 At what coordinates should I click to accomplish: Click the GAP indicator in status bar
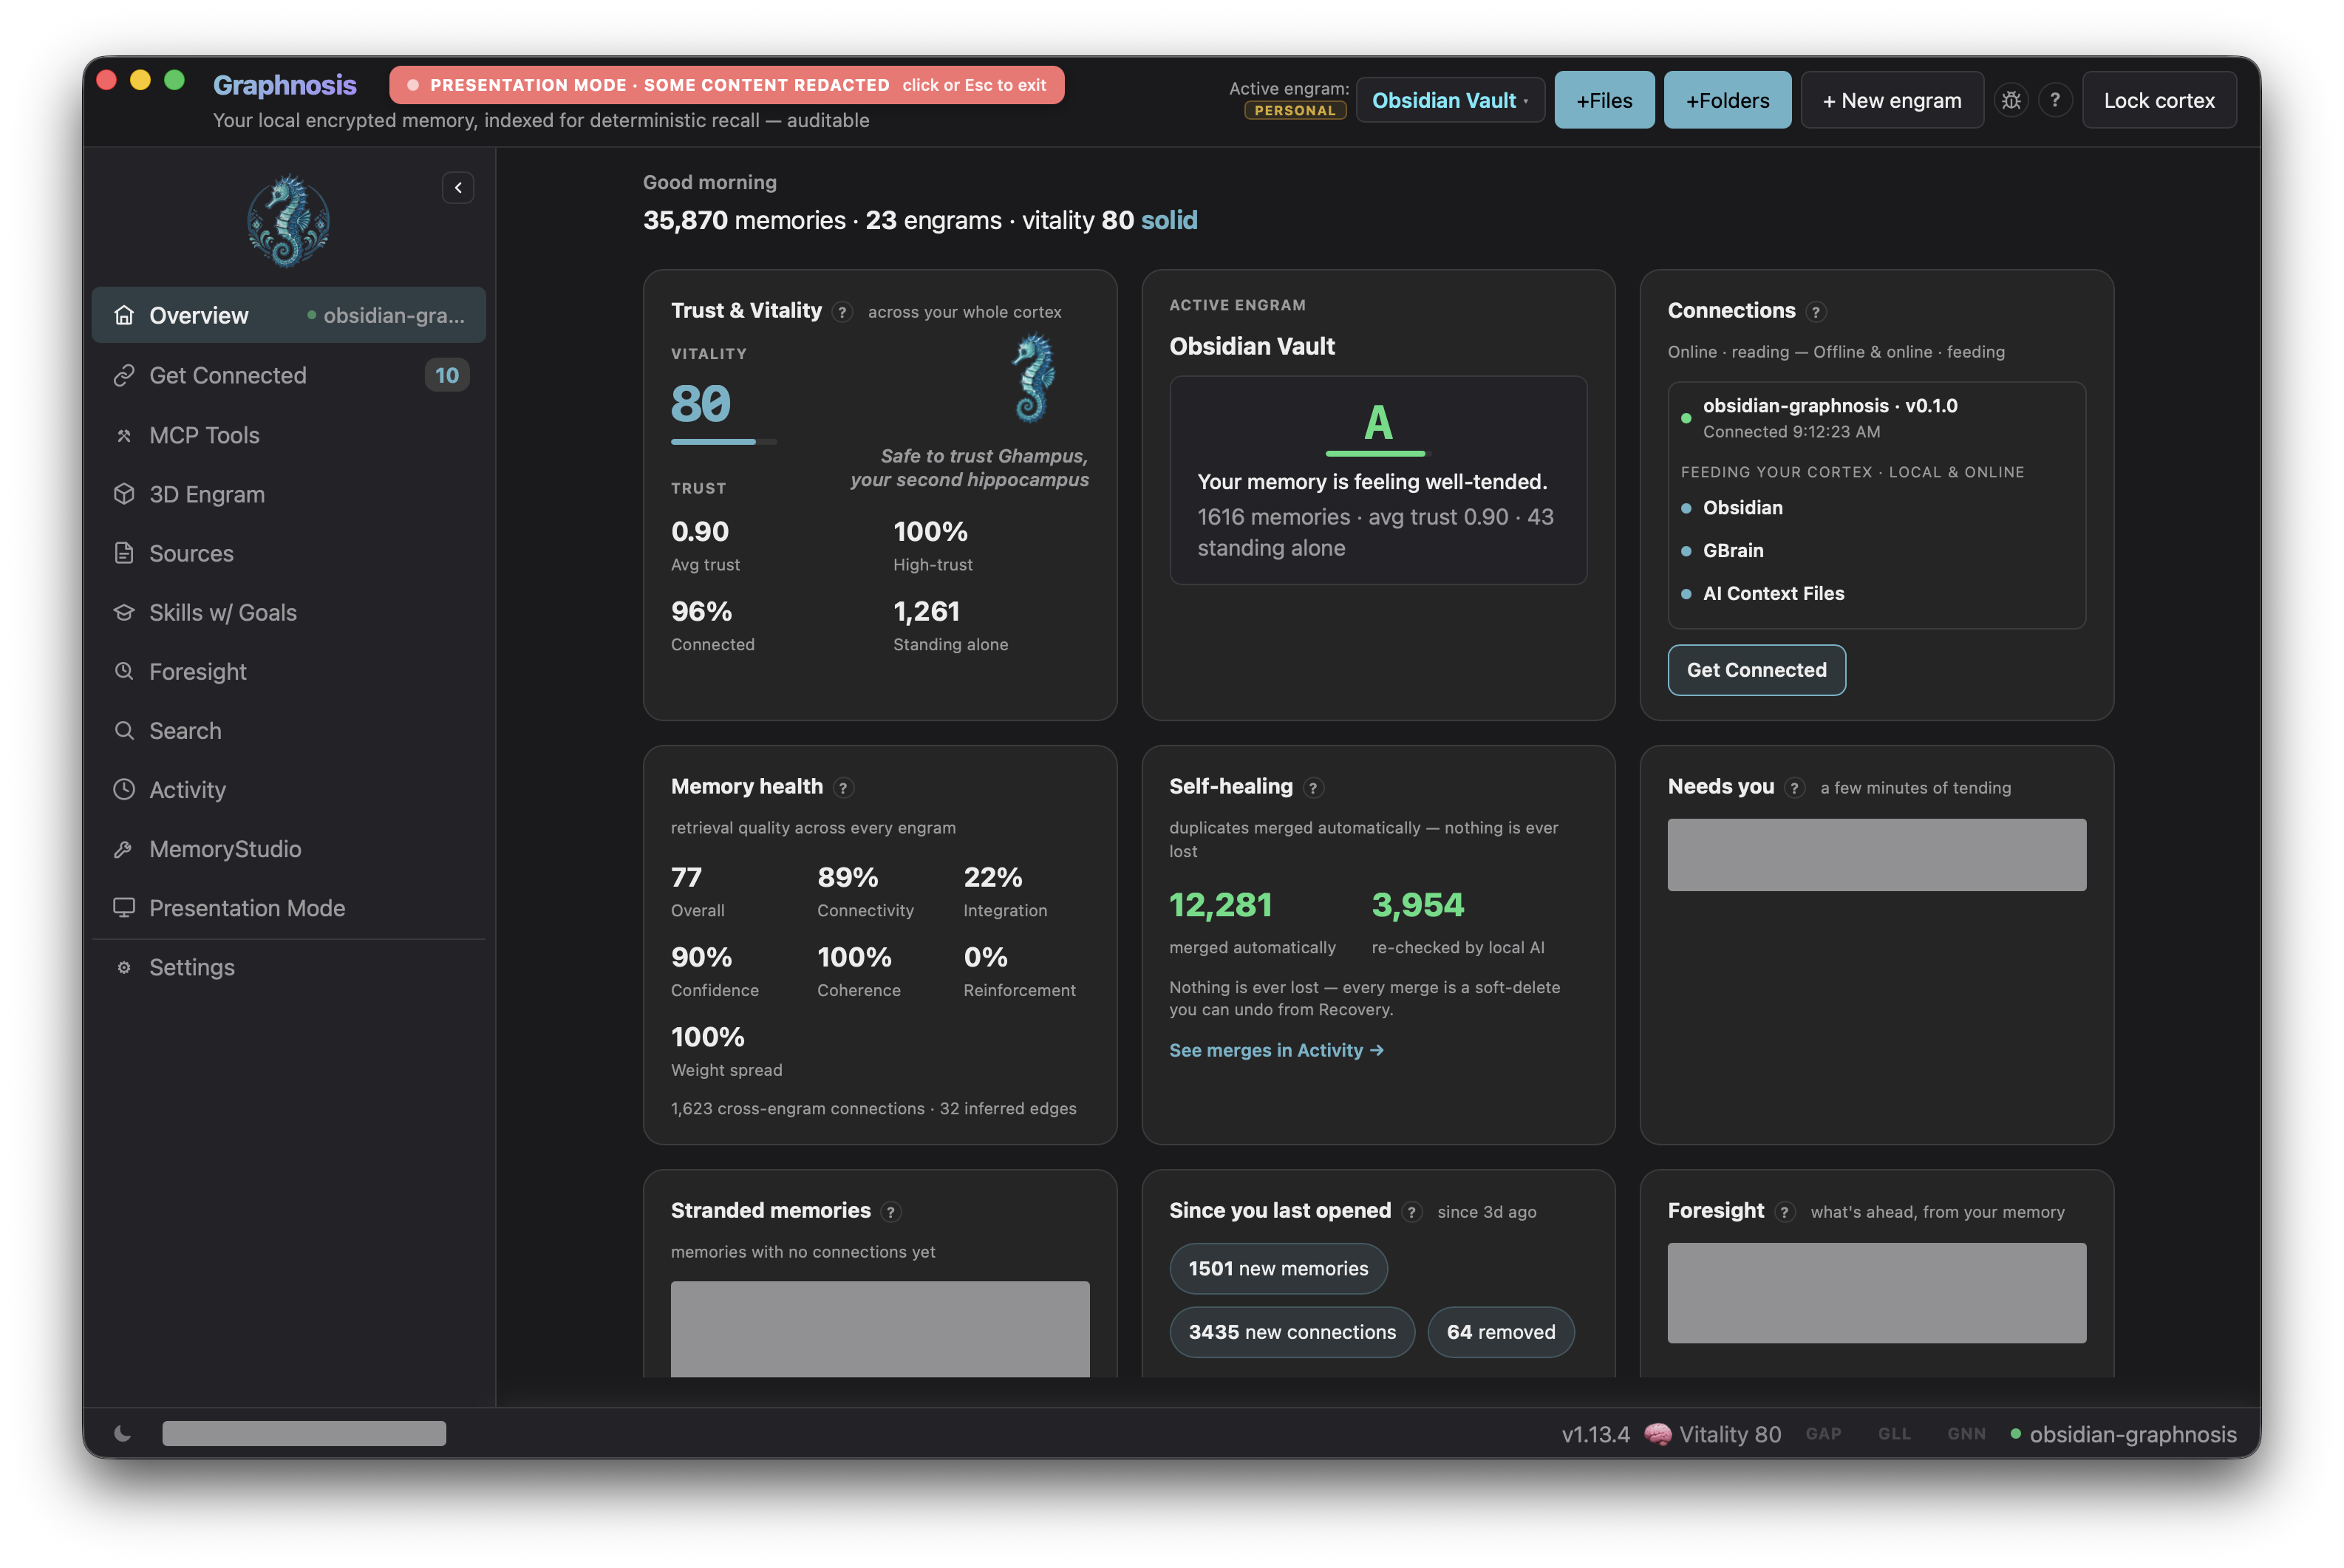1823,1434
